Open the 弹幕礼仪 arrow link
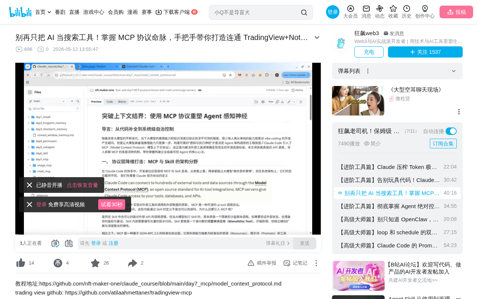 point(278,243)
